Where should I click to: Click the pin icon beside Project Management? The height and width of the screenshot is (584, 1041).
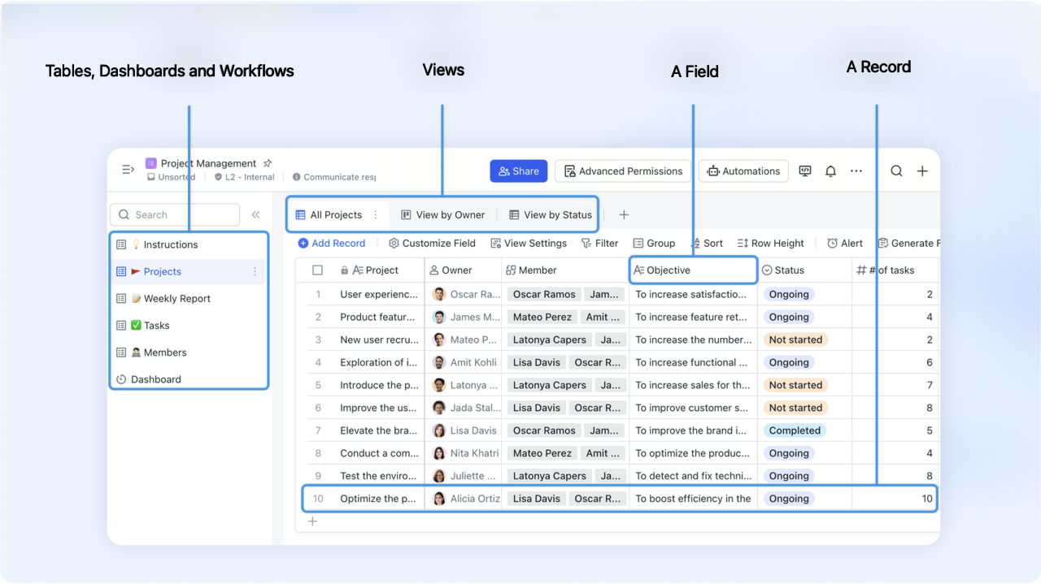[268, 163]
